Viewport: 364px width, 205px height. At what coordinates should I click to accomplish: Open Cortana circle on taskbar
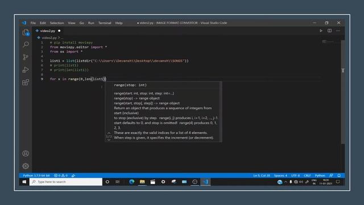[x=107, y=182]
